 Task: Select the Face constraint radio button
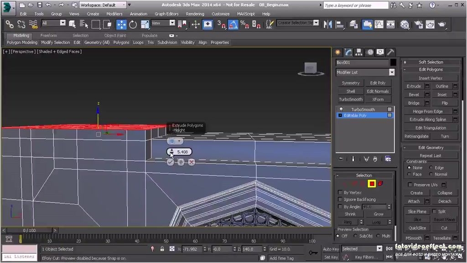pos(409,174)
